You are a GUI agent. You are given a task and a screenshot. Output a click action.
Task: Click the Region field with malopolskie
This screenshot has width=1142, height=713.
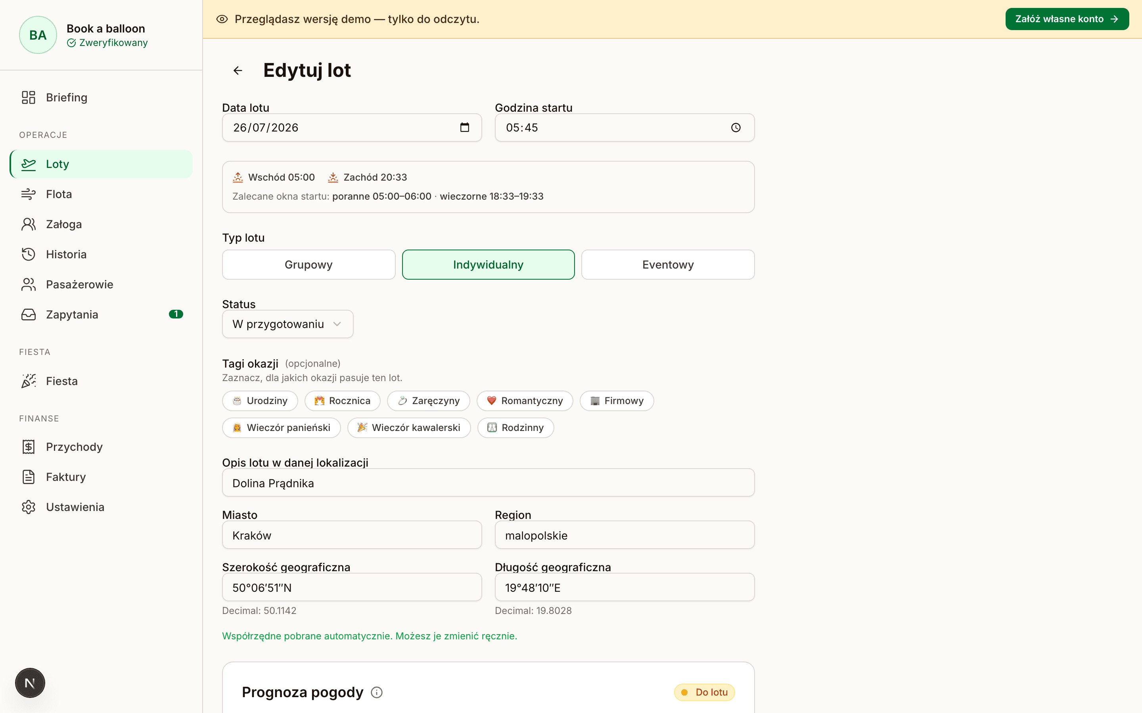(x=625, y=535)
